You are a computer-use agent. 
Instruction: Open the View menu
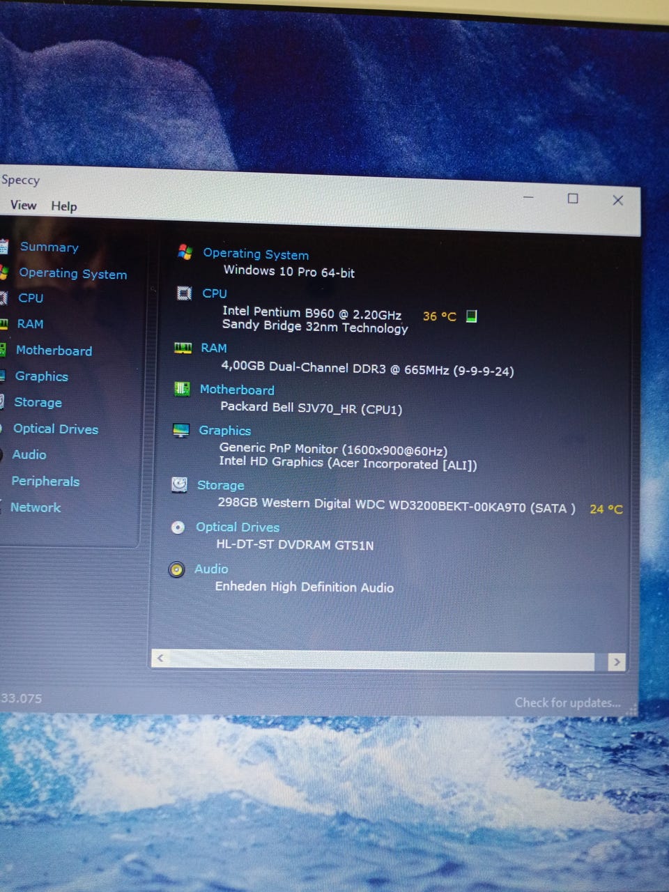point(23,205)
